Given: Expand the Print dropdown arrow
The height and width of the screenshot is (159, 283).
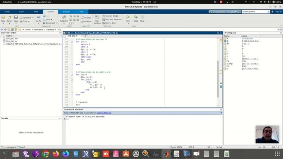Looking at the screenshot, I should pos(29,22).
